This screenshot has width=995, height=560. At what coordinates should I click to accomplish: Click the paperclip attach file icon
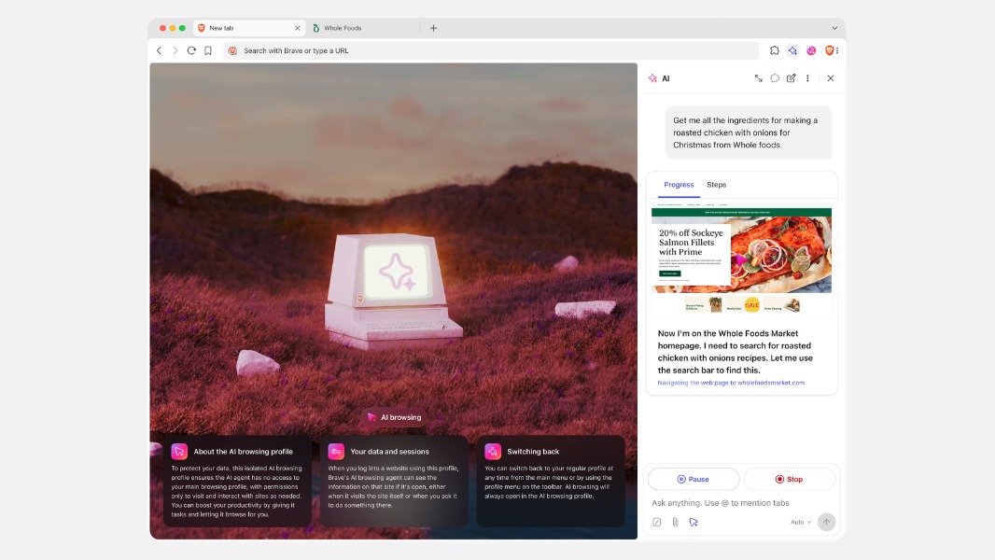click(x=675, y=522)
